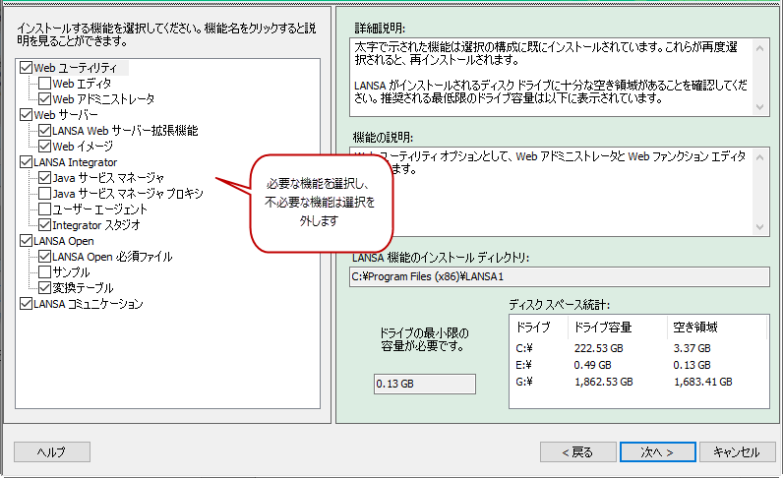The image size is (783, 478).
Task: Select the Web エディタ feature name
Action: coord(82,84)
